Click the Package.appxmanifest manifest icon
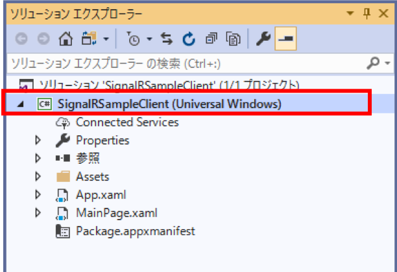This screenshot has width=397, height=272. 62,231
